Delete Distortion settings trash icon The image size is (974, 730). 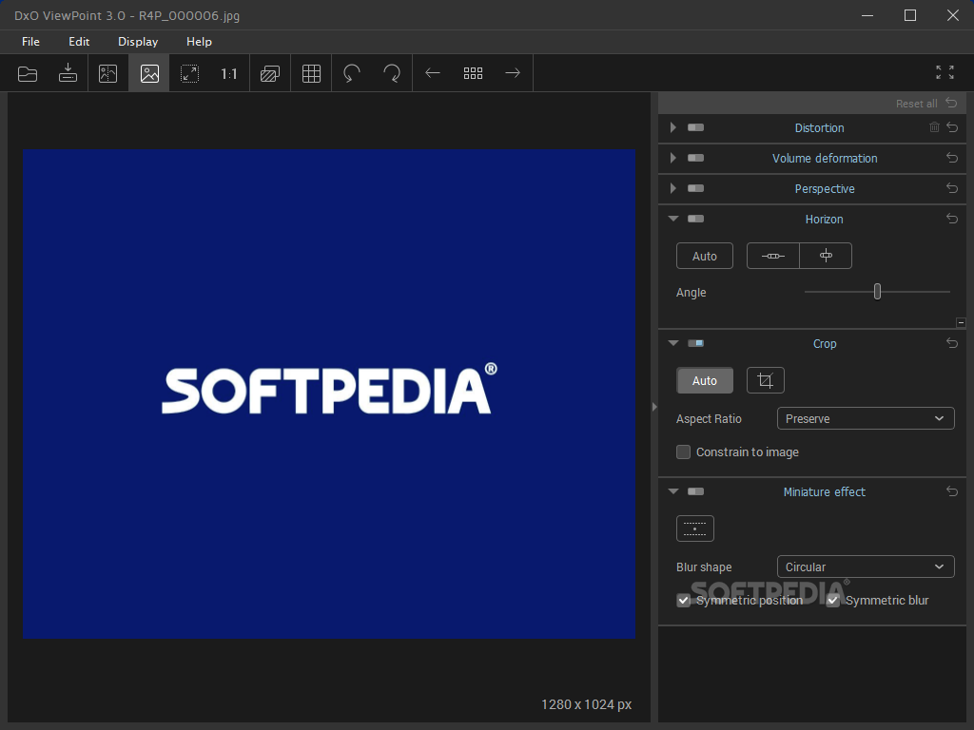(x=934, y=127)
